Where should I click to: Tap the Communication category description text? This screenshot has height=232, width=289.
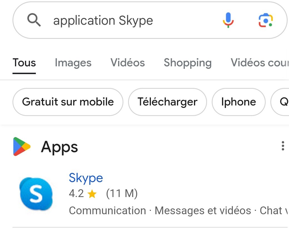click(x=107, y=211)
